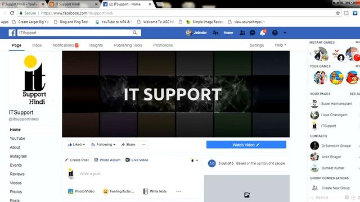
Task: Open the quick help question icon
Action: coord(275,33)
